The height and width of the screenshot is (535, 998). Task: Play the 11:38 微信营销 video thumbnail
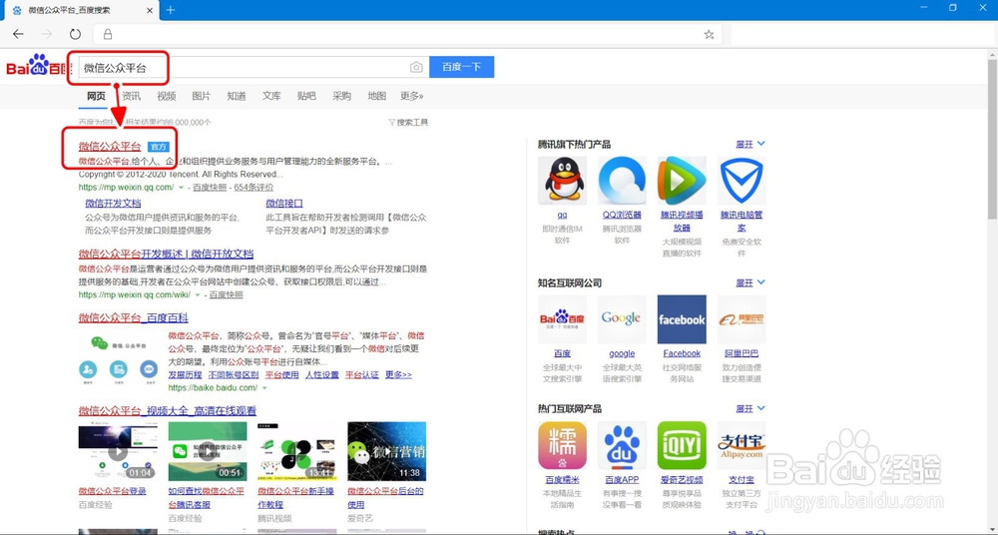coord(387,451)
